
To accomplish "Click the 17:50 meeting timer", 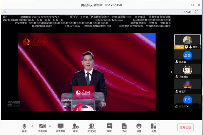I will point(187,11).
